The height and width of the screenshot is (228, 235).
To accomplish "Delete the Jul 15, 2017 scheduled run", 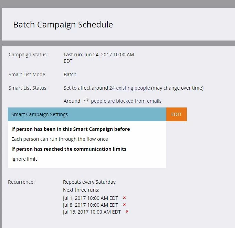I will [127, 212].
